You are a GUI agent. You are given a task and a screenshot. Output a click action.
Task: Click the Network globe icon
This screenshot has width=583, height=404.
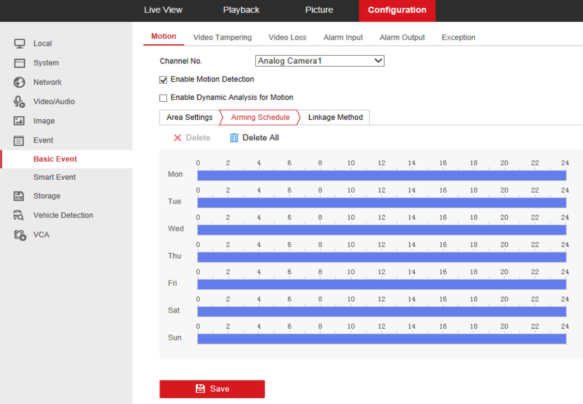19,82
